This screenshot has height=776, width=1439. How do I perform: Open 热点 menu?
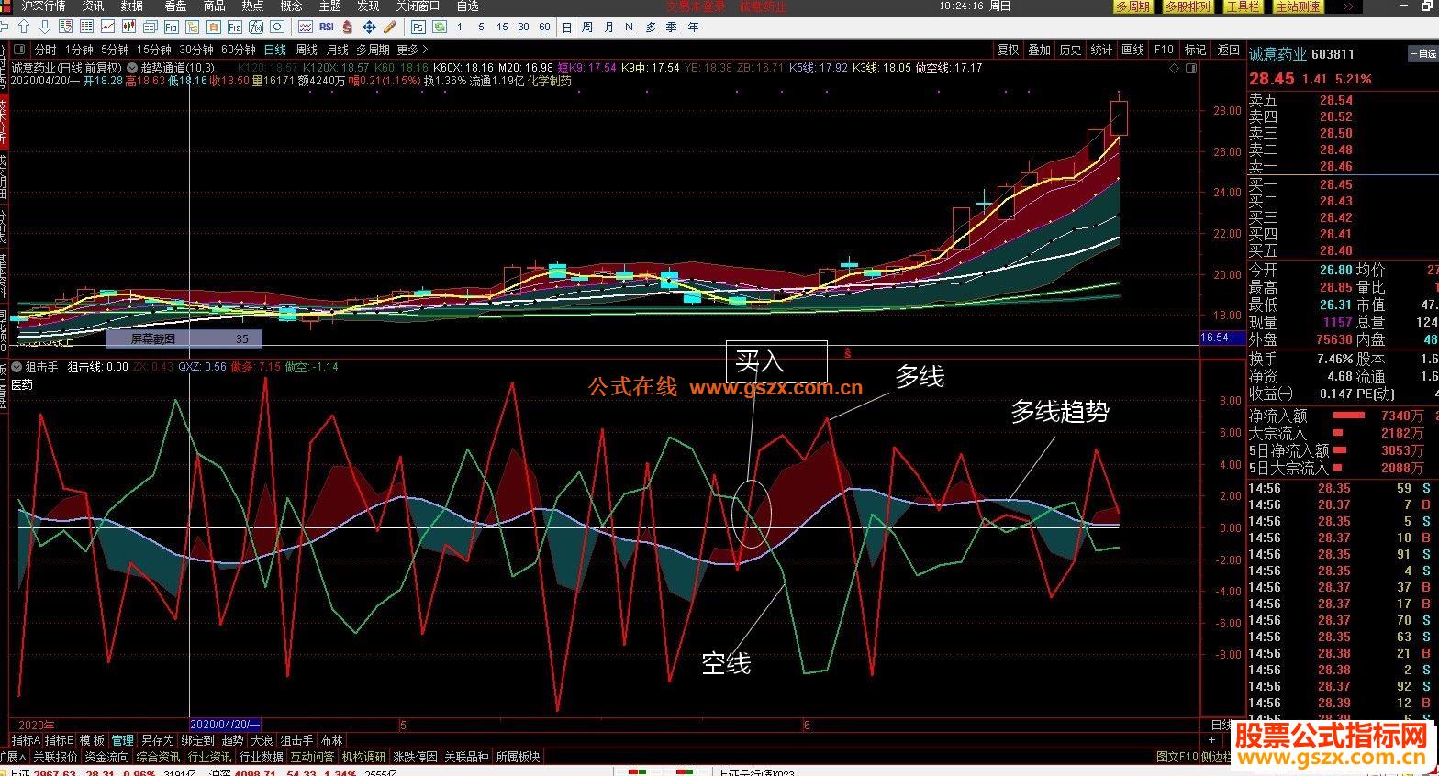[252, 6]
